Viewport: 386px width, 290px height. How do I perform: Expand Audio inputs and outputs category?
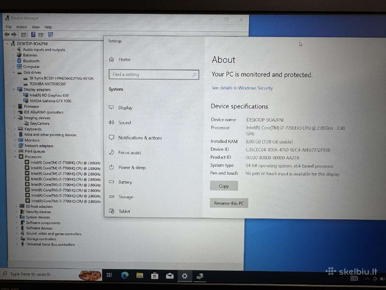13,50
